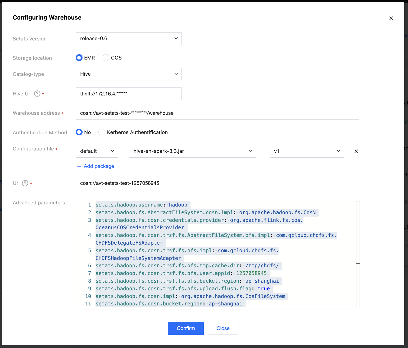Select EMR storage location
The height and width of the screenshot is (348, 408).
click(x=79, y=58)
